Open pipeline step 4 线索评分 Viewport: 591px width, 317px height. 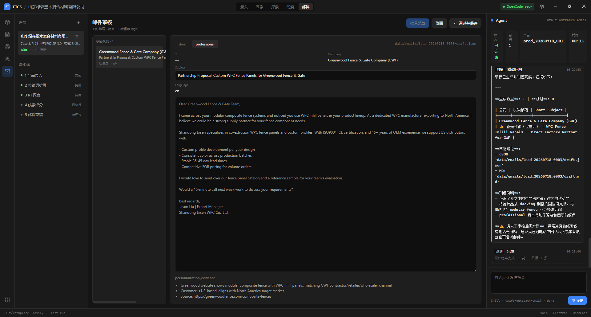pyautogui.click(x=51, y=105)
